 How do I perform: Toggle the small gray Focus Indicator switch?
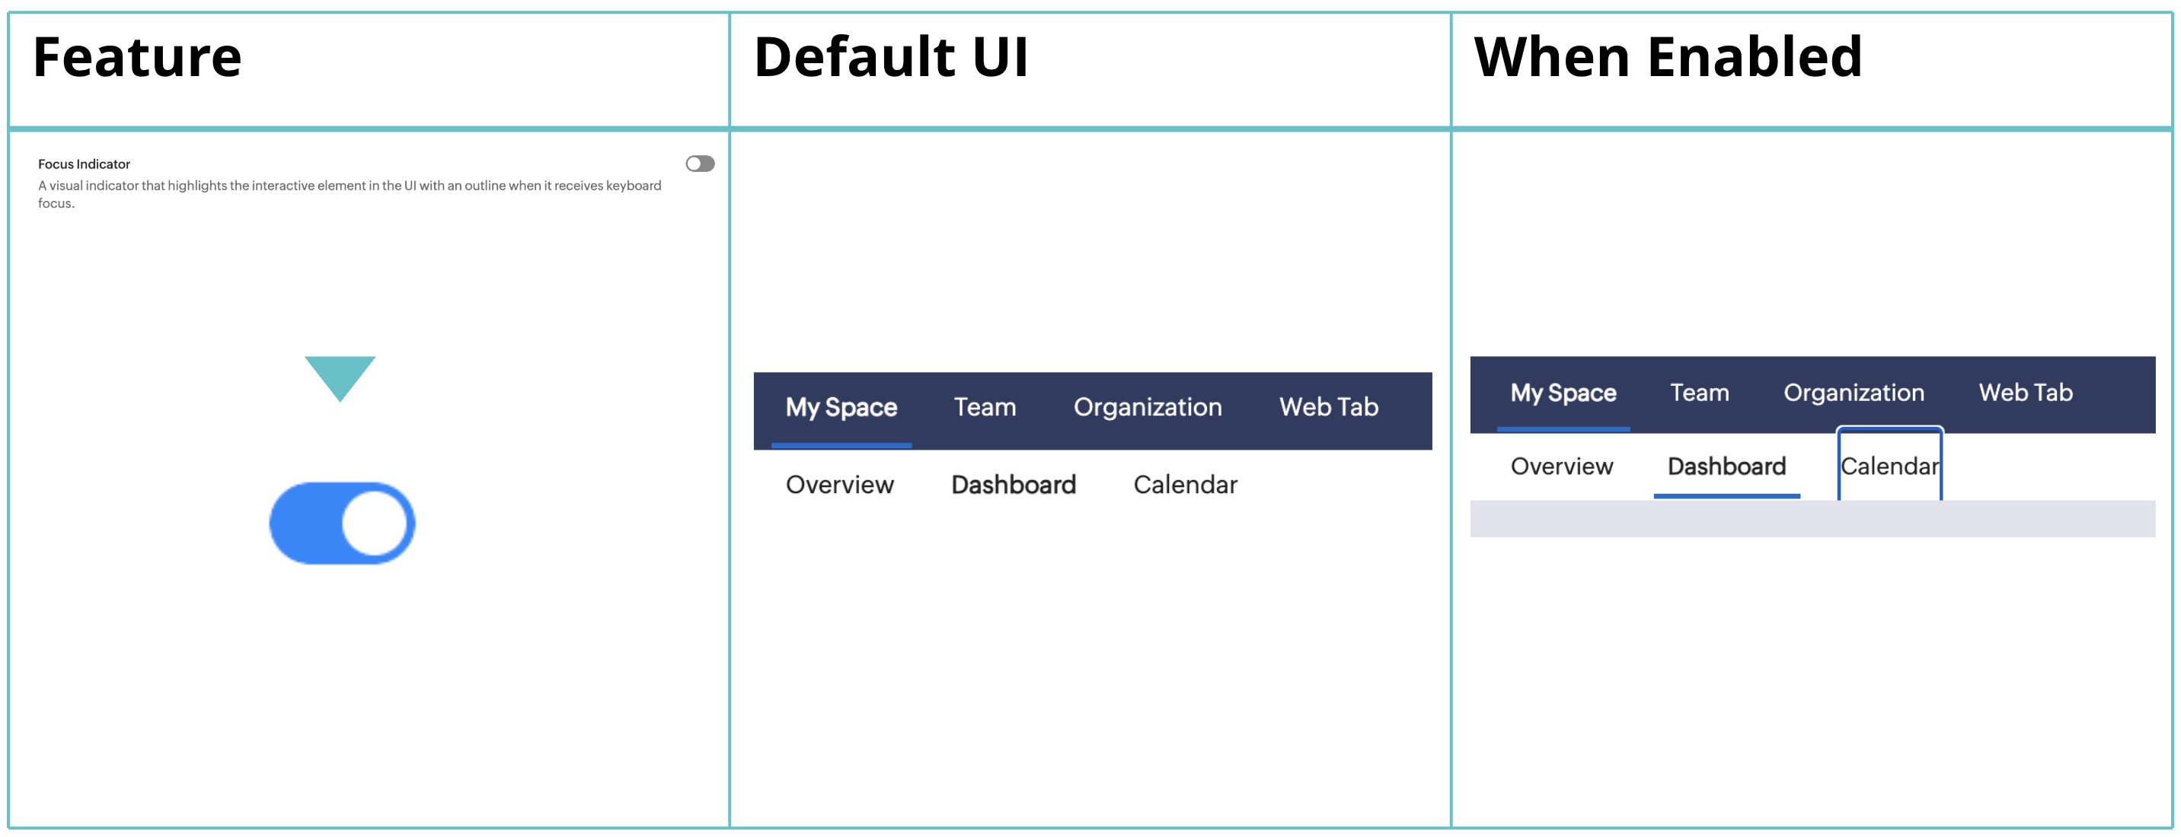pyautogui.click(x=700, y=164)
